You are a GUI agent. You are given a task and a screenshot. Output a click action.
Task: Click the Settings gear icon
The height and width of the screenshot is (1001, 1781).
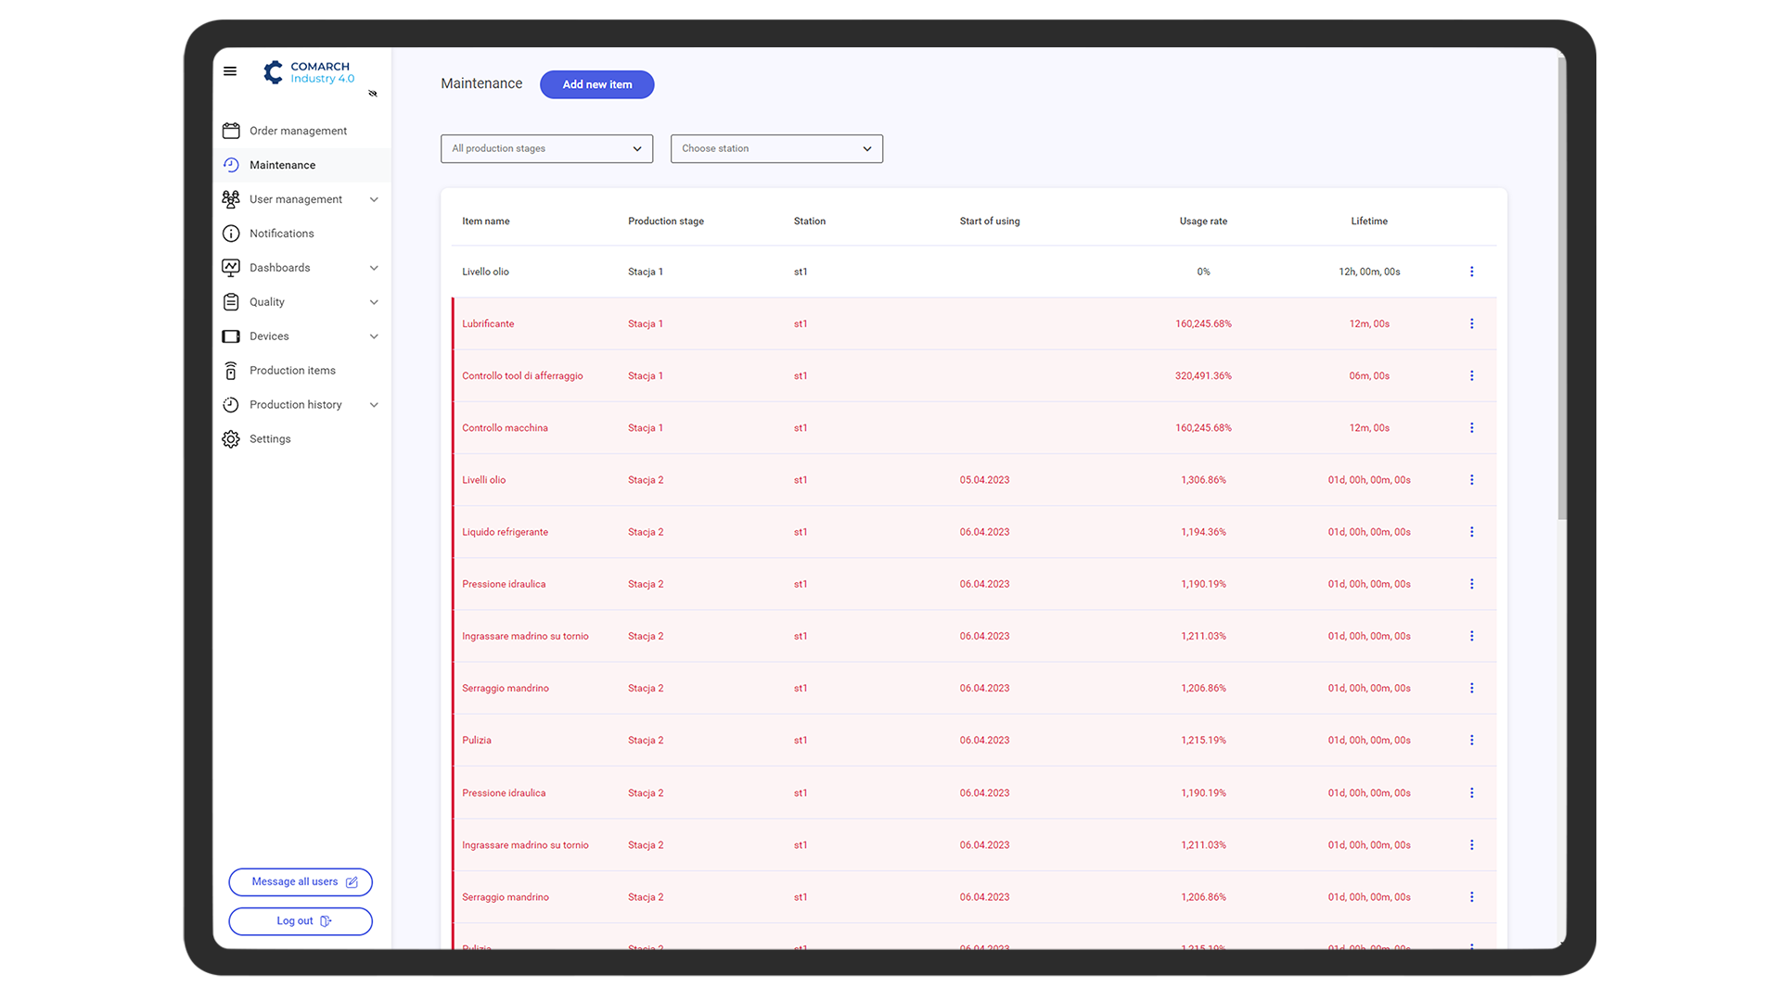pyautogui.click(x=231, y=439)
